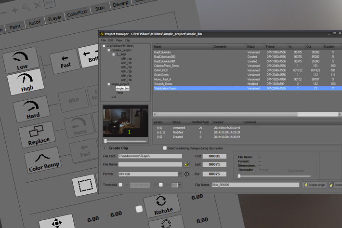342x228 pixels.
Task: Switch to the Stab tab
Action: pyautogui.click(x=100, y=8)
